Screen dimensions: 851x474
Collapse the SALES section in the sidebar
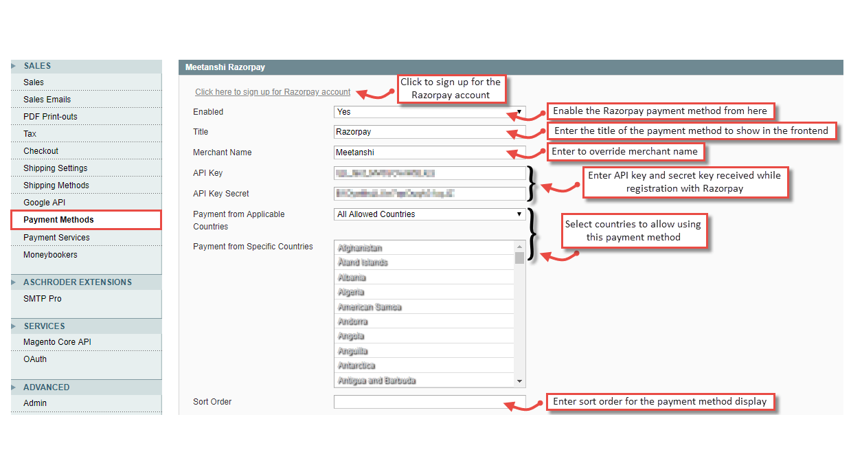86,66
